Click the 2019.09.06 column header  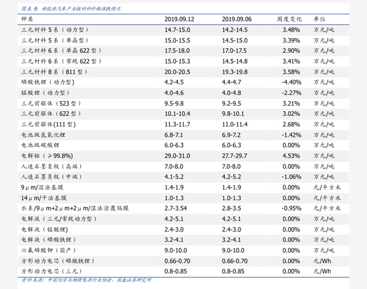(237, 19)
